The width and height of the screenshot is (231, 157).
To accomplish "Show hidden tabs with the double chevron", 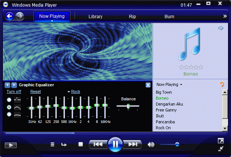I will tap(225, 16).
